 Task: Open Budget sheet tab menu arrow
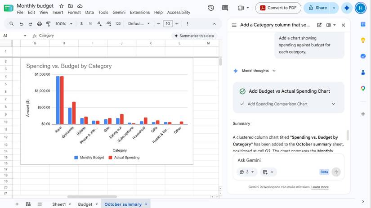(97, 204)
